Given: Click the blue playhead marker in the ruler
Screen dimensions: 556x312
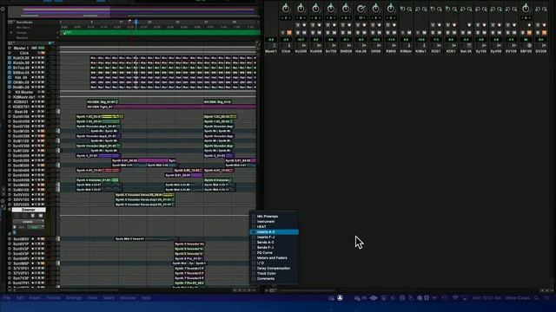Looking at the screenshot, I should click(x=136, y=23).
